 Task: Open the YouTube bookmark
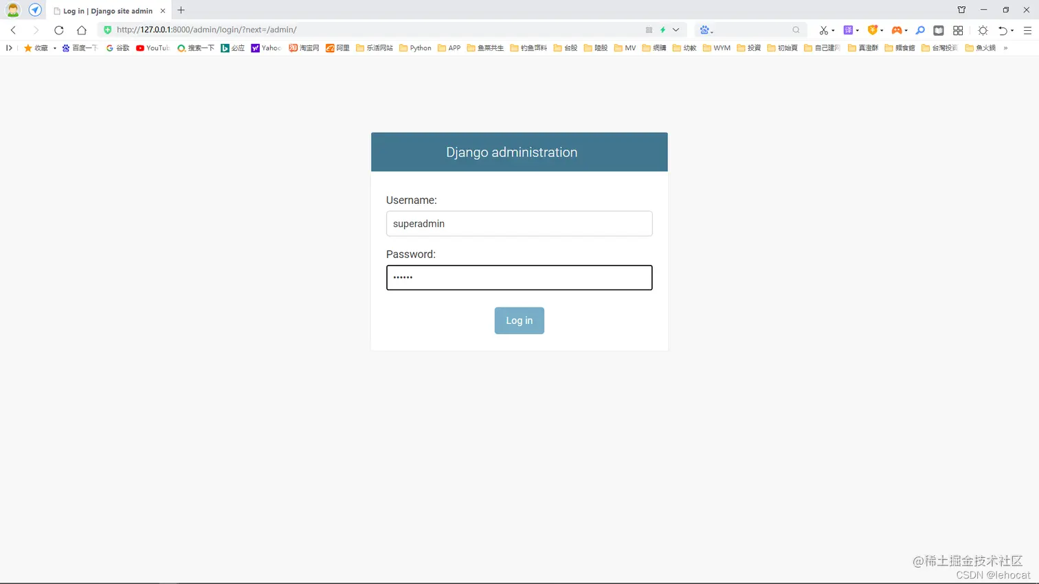pos(153,48)
